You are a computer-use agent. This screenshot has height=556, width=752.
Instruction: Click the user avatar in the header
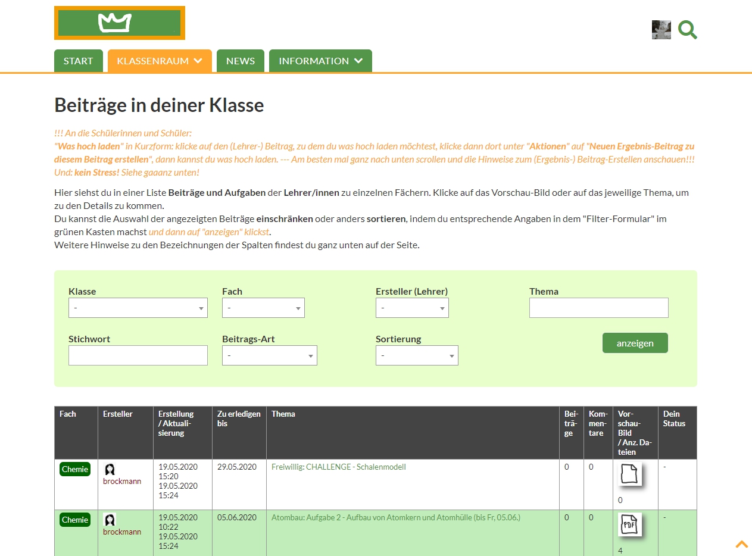(x=661, y=30)
